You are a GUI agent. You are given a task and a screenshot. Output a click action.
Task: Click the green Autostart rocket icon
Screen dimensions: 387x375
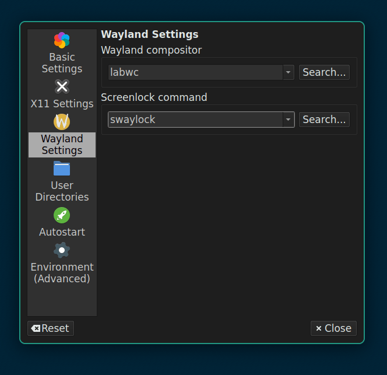click(62, 215)
